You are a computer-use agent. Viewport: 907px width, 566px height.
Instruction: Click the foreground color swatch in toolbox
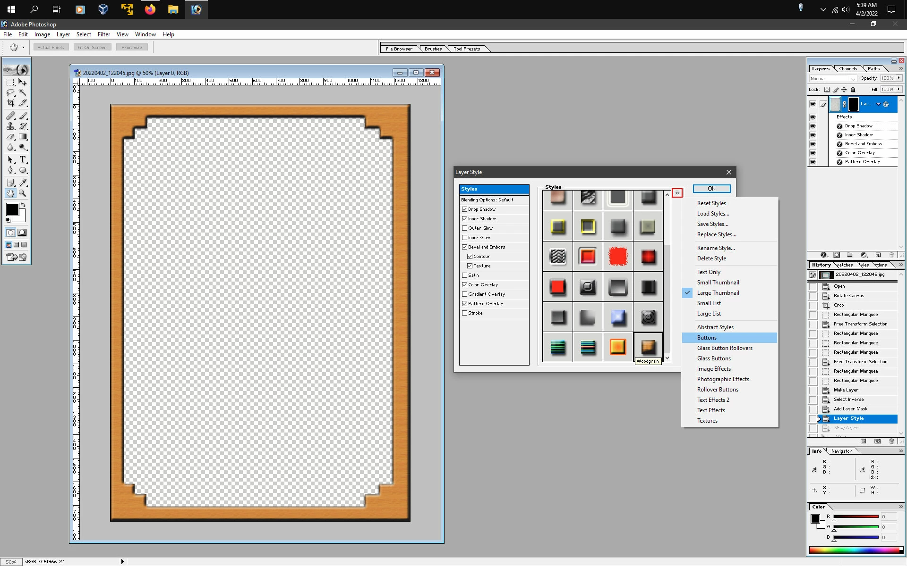(x=12, y=209)
